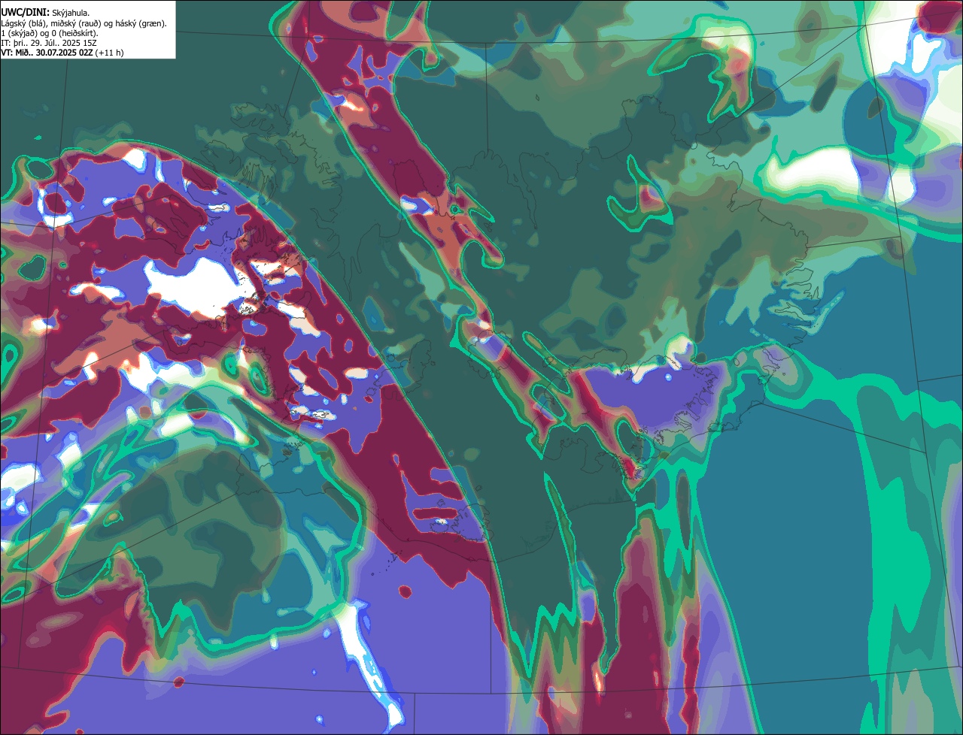Click the 'háský (græn).' legend text

tap(141, 24)
